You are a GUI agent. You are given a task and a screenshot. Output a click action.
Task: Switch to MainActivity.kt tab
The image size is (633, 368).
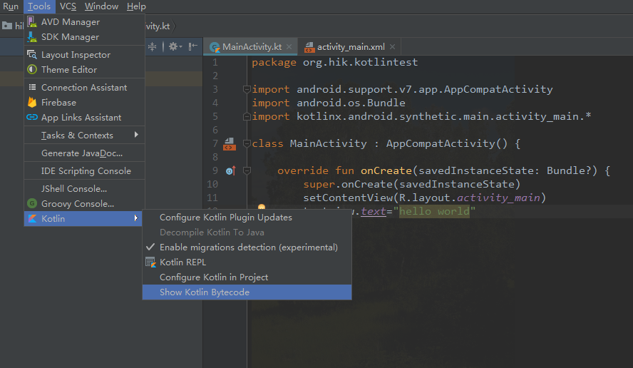(252, 47)
